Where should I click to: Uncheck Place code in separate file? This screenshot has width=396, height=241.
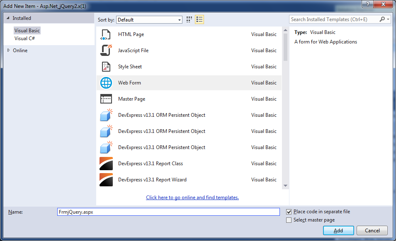289,212
